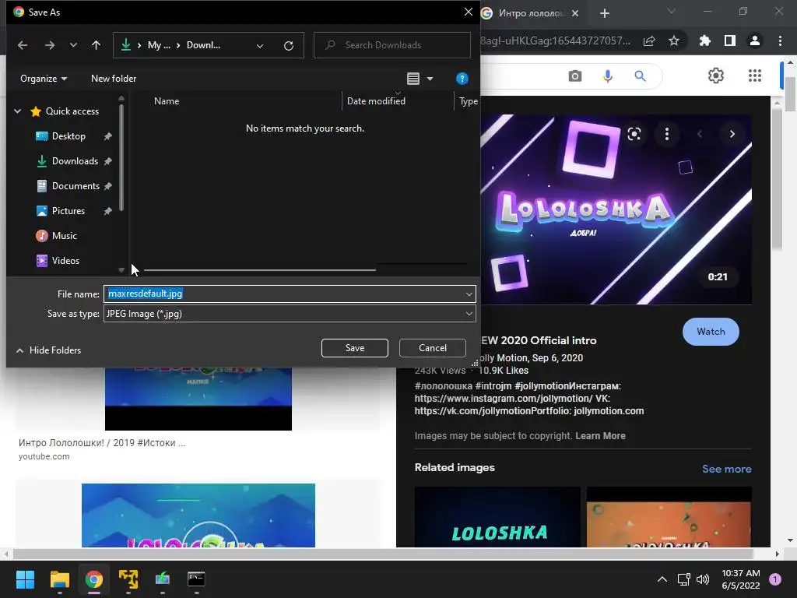Click Chrome page horizontal scrollbar

click(x=383, y=554)
